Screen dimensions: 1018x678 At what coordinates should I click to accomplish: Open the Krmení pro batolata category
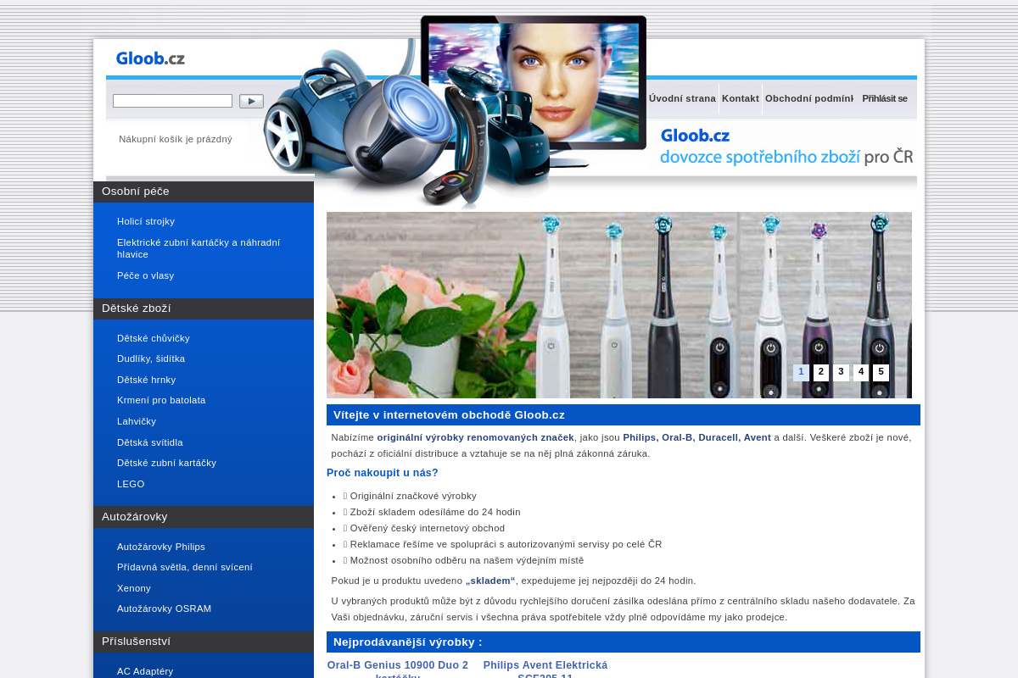[x=161, y=400]
